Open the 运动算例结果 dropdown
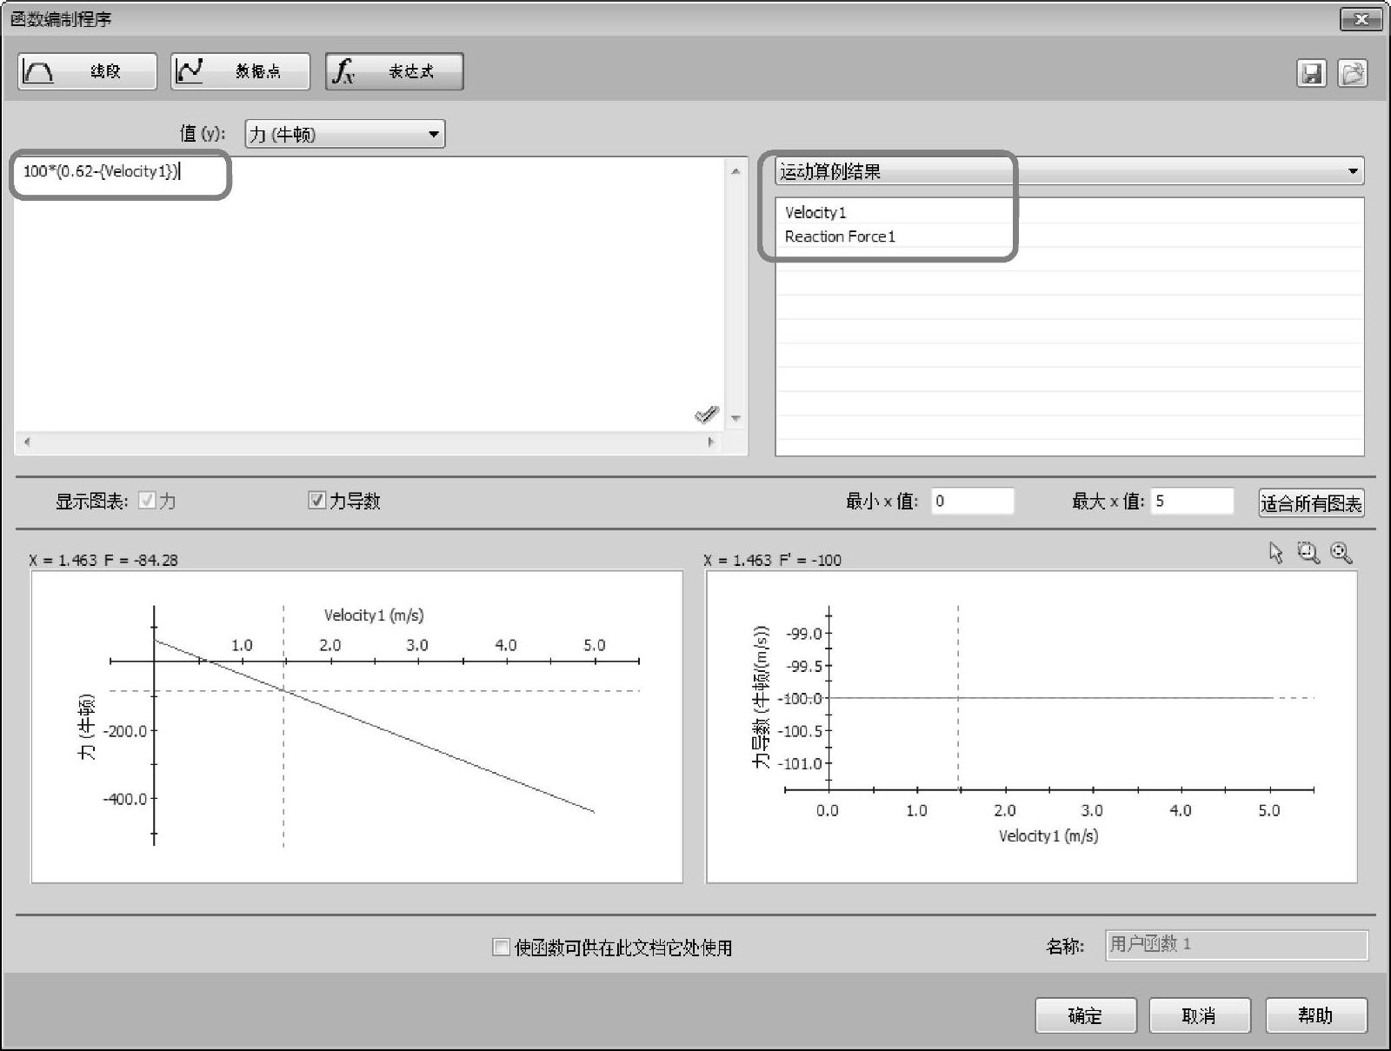This screenshot has height=1051, width=1391. point(1069,171)
